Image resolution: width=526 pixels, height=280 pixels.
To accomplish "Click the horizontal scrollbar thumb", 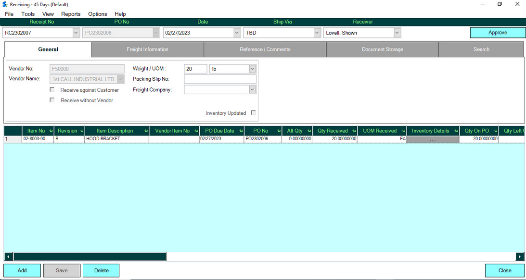I will pos(90,257).
